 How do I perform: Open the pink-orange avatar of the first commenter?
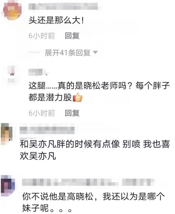(x=11, y=11)
